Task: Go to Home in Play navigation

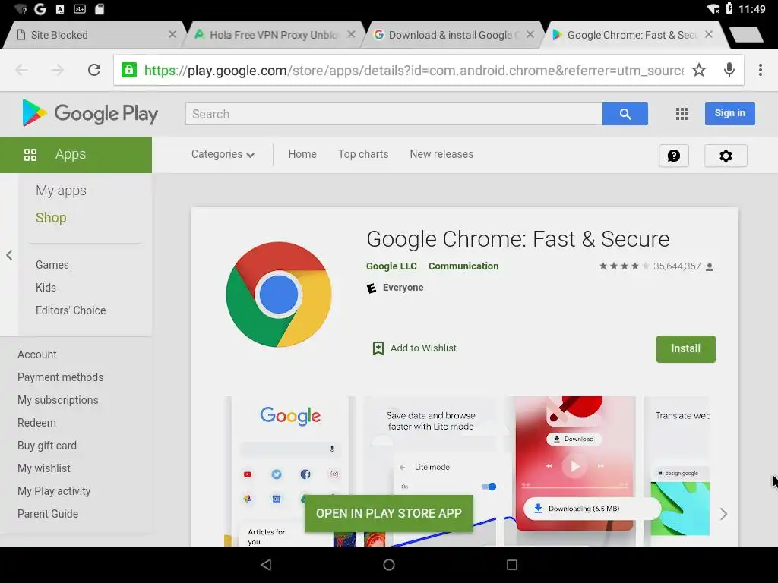Action: tap(302, 154)
